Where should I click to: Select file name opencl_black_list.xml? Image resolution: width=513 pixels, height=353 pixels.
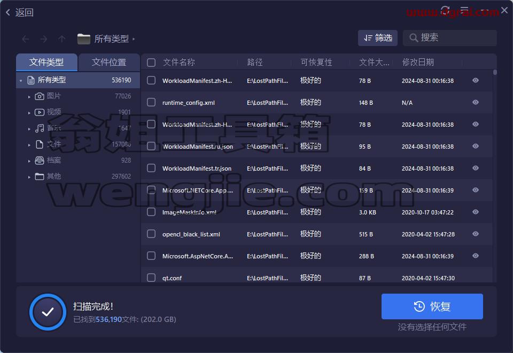point(191,234)
